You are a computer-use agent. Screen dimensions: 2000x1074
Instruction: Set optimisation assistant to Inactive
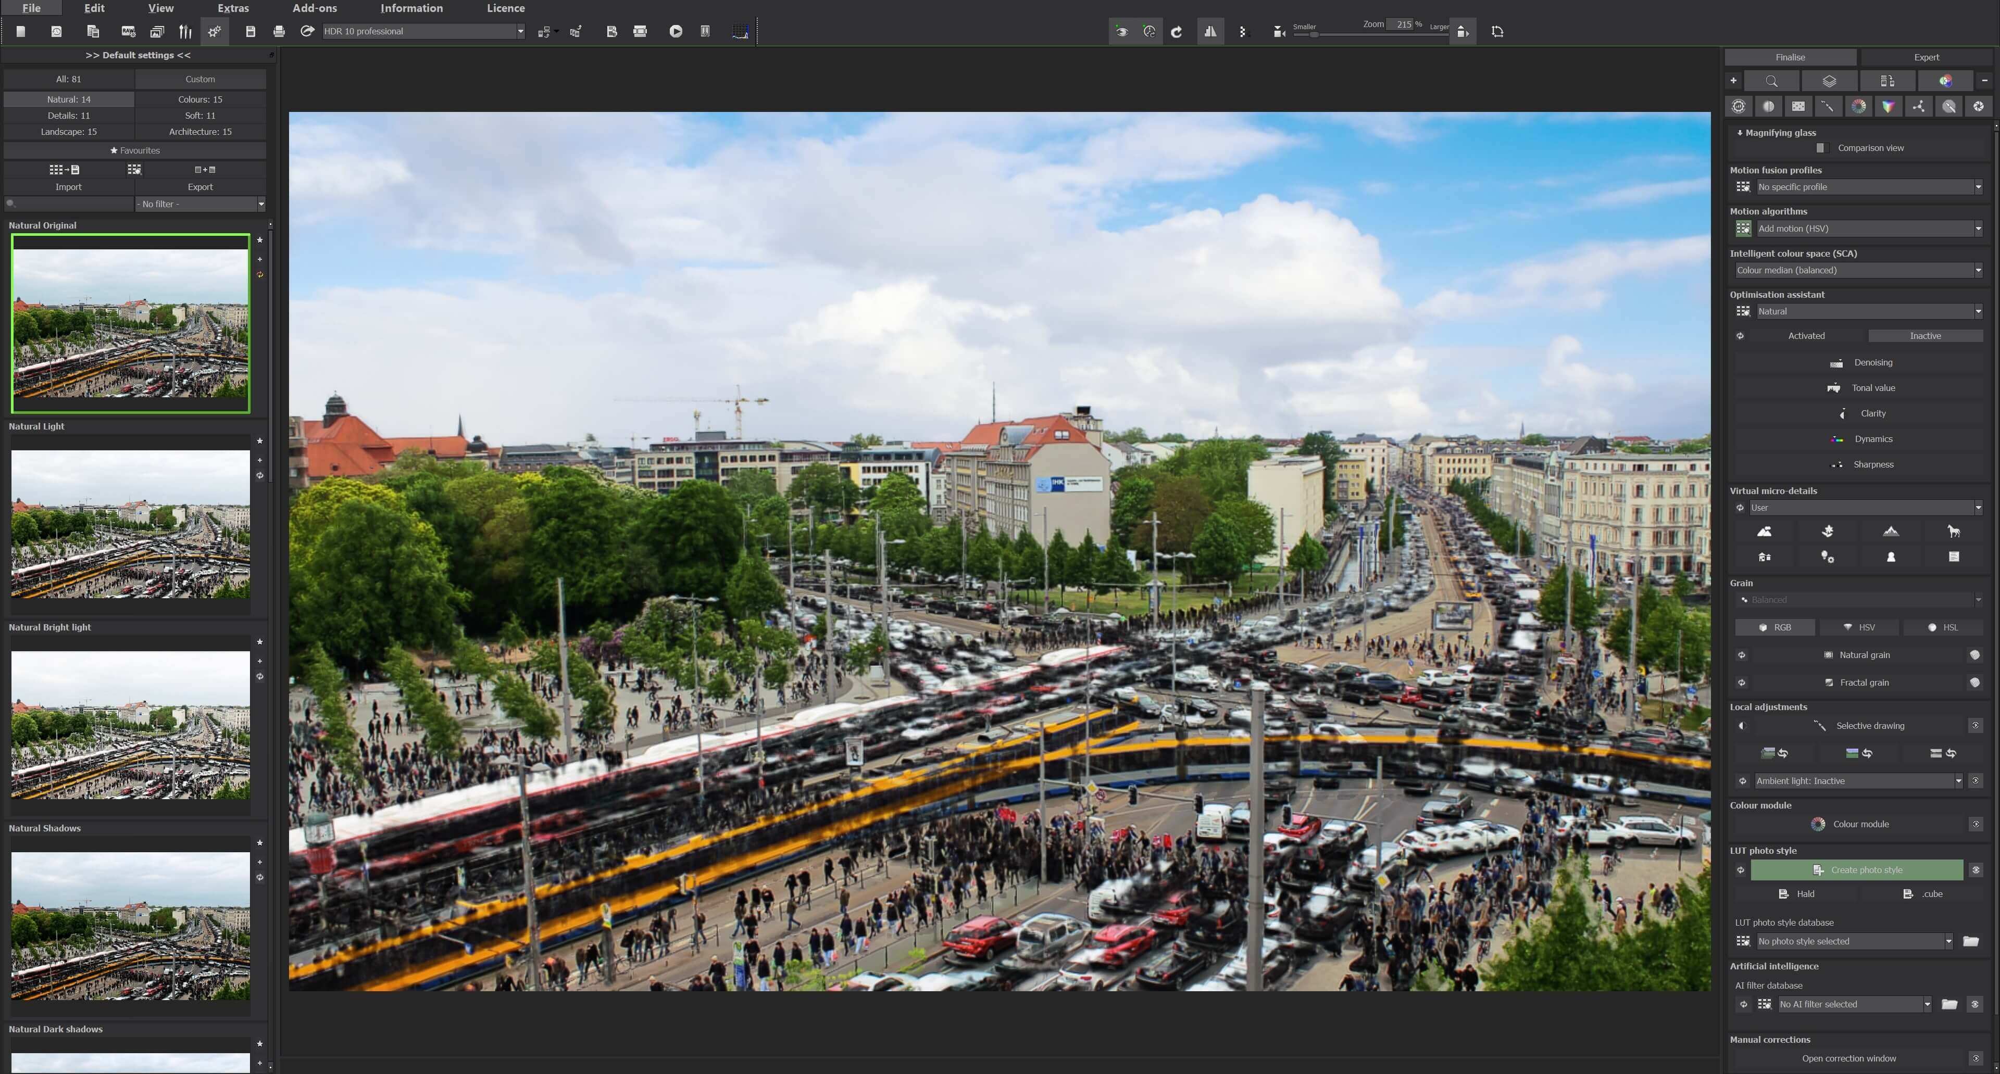(1924, 336)
